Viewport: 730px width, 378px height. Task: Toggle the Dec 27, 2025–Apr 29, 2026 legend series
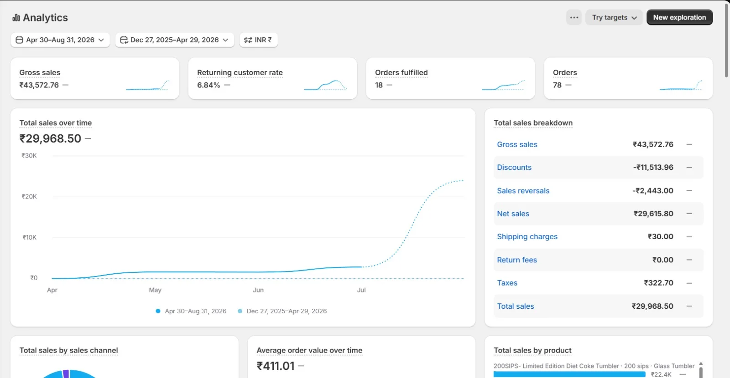point(282,311)
